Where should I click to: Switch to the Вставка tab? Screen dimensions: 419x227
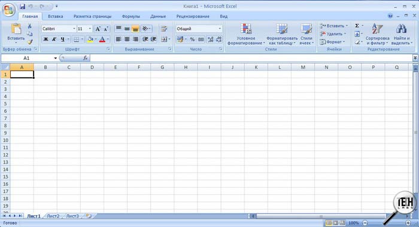coord(55,16)
